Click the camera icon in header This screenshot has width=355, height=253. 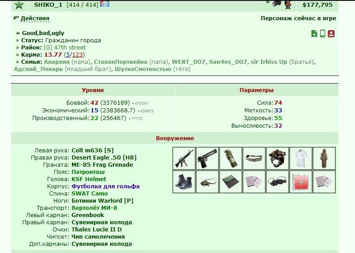pyautogui.click(x=277, y=4)
